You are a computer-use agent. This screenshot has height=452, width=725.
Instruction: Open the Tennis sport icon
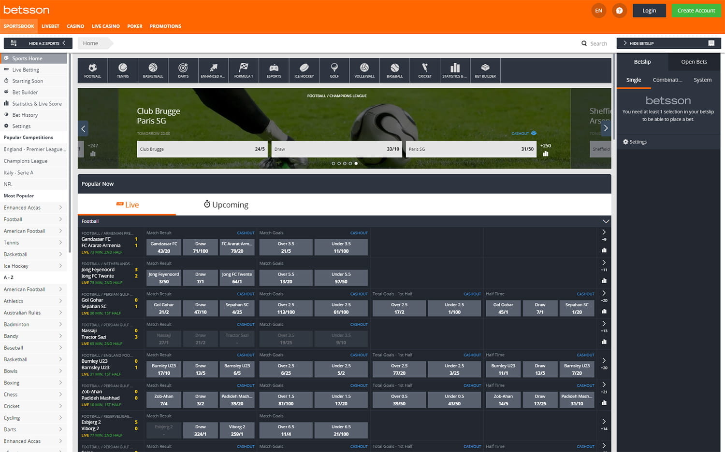click(x=123, y=70)
